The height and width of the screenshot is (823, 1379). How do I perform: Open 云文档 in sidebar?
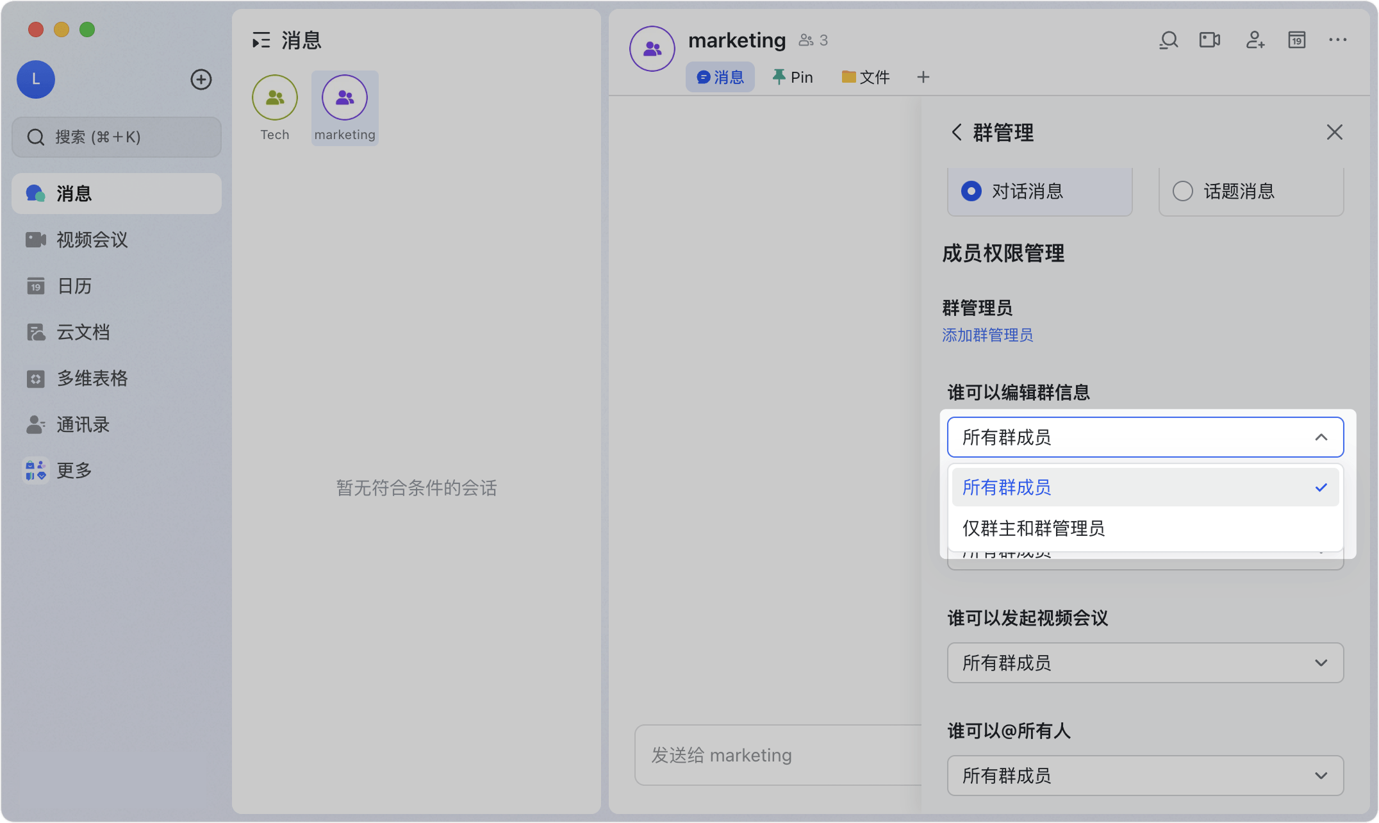coord(117,332)
